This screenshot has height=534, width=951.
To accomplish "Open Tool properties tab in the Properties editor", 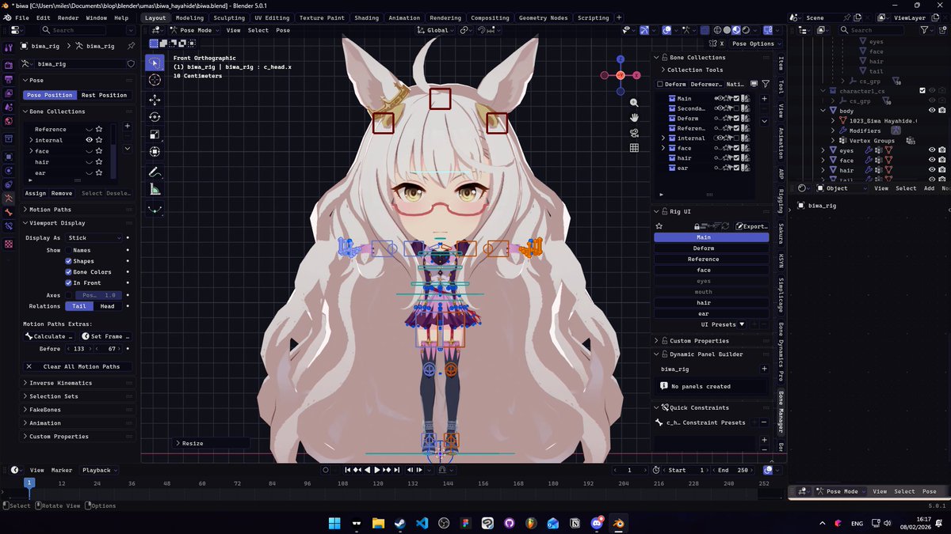I will point(9,47).
